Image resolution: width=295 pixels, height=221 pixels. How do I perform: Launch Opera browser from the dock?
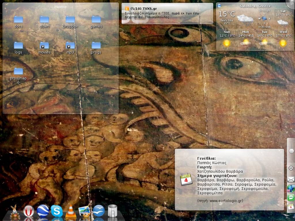29,211
